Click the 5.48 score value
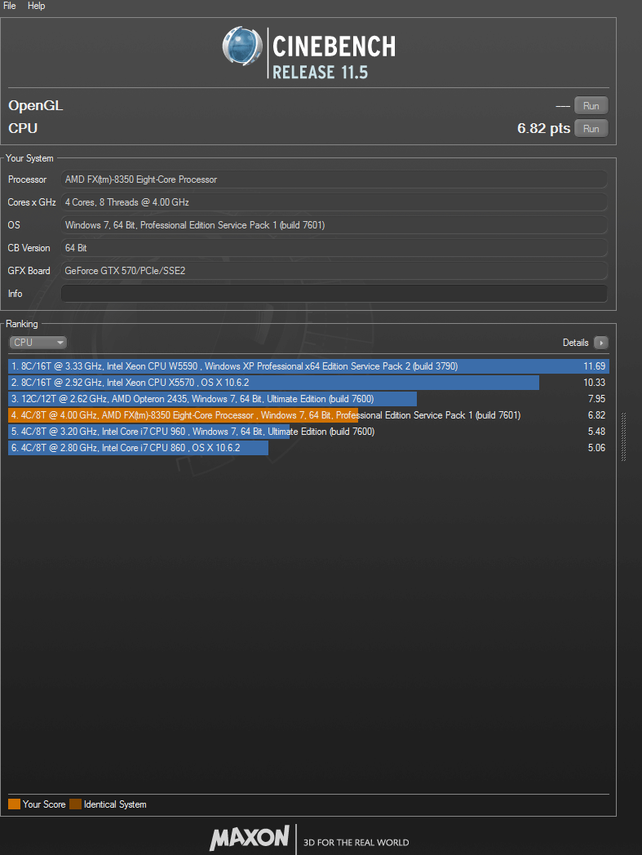Viewport: 642px width, 855px height. click(x=596, y=432)
